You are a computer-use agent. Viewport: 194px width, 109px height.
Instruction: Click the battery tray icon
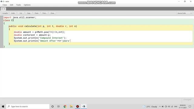click(163, 107)
